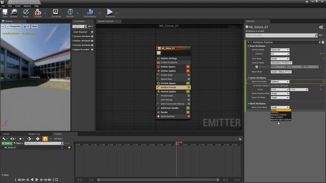
Task: Open the Color Mode dropdown
Action: 280,59
